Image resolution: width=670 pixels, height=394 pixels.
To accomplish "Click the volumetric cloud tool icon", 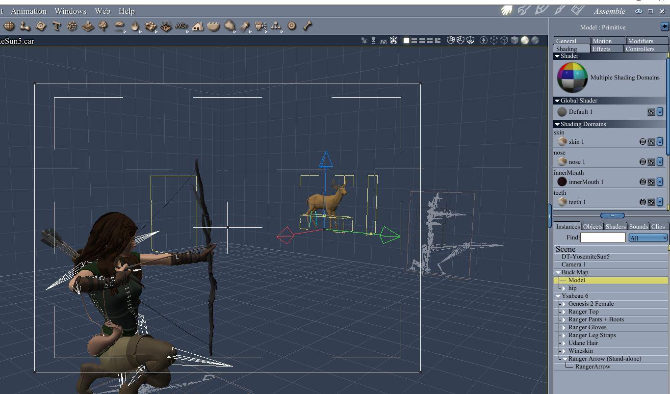I will pyautogui.click(x=229, y=26).
